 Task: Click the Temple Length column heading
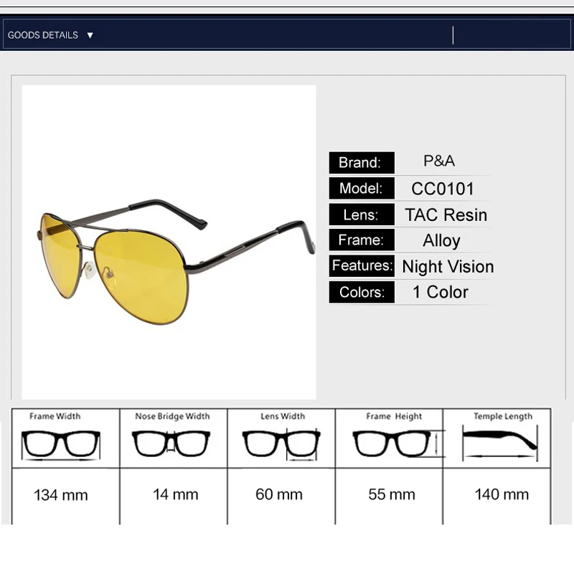click(503, 417)
